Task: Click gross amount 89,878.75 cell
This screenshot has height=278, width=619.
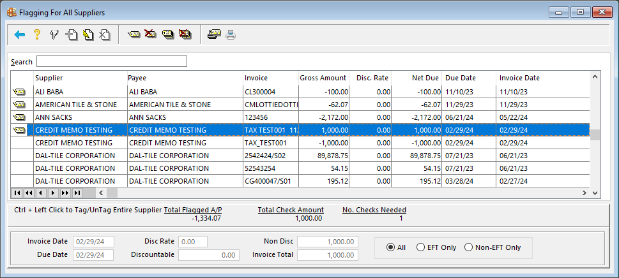Action: [324, 156]
